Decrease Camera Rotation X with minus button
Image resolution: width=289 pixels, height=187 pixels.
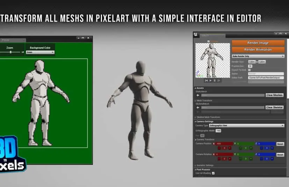click(x=219, y=159)
